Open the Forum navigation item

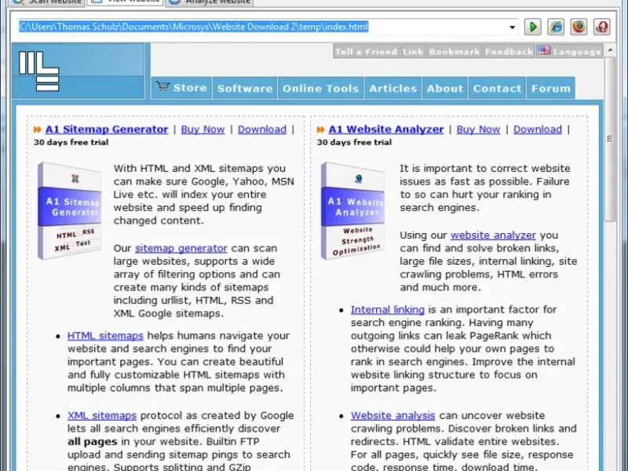click(551, 88)
